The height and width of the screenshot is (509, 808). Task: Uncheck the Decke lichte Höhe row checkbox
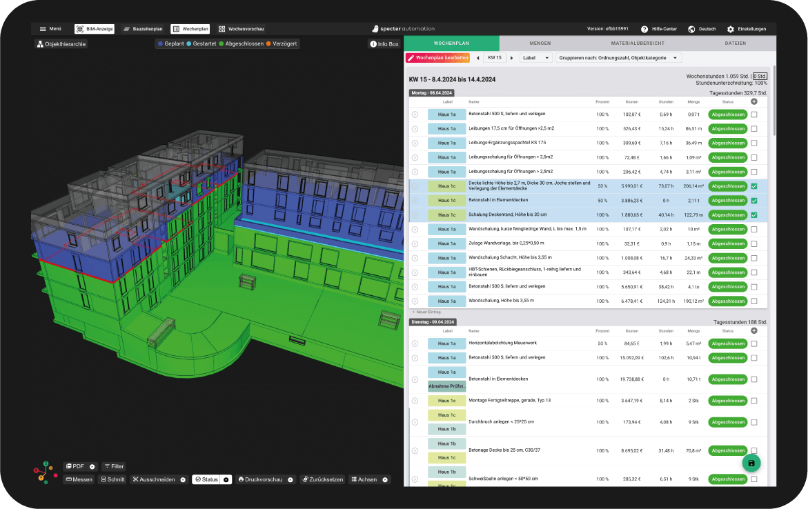point(753,186)
